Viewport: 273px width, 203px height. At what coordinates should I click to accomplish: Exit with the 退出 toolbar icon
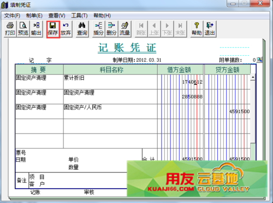[210, 29]
